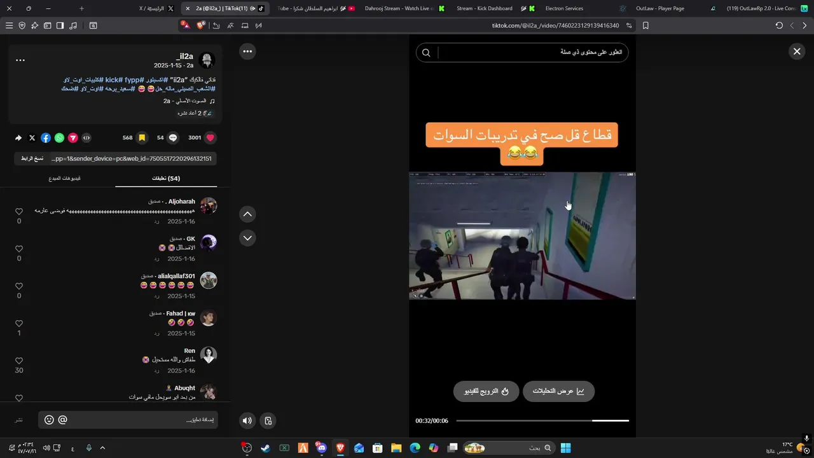Open the #fypp hashtag
Image resolution: width=814 pixels, height=458 pixels.
134,80
